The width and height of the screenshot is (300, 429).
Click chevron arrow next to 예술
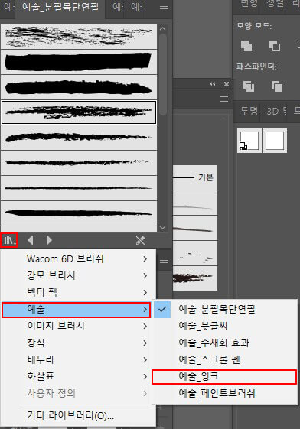pyautogui.click(x=145, y=310)
